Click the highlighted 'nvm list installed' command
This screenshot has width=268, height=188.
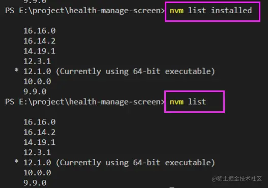coord(211,11)
